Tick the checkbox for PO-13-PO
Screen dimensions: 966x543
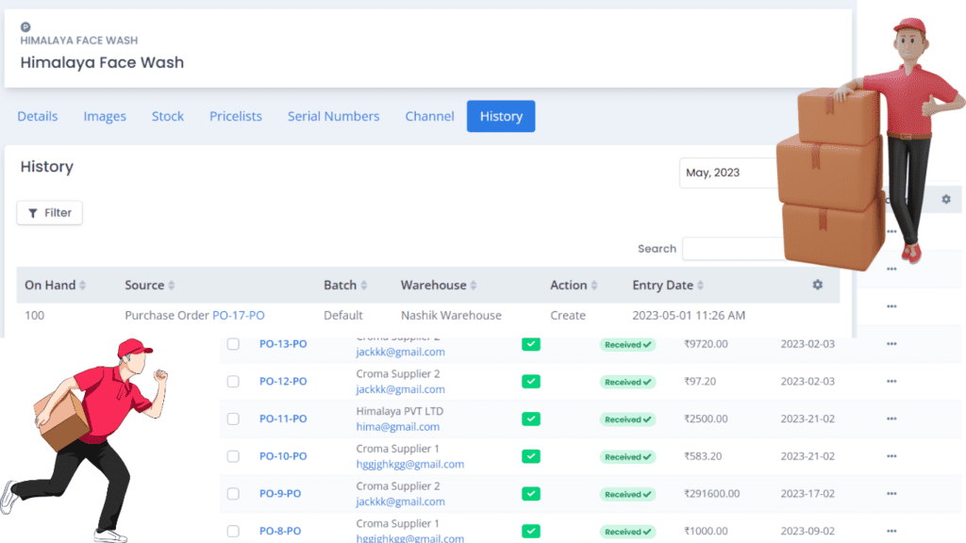[233, 344]
